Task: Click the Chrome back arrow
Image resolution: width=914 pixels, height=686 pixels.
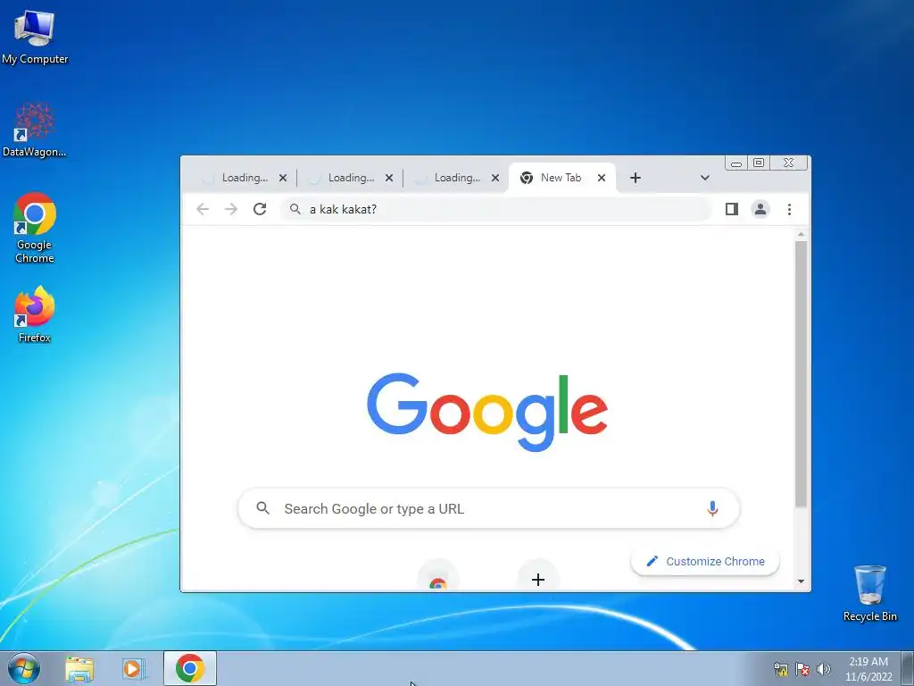Action: click(x=203, y=209)
